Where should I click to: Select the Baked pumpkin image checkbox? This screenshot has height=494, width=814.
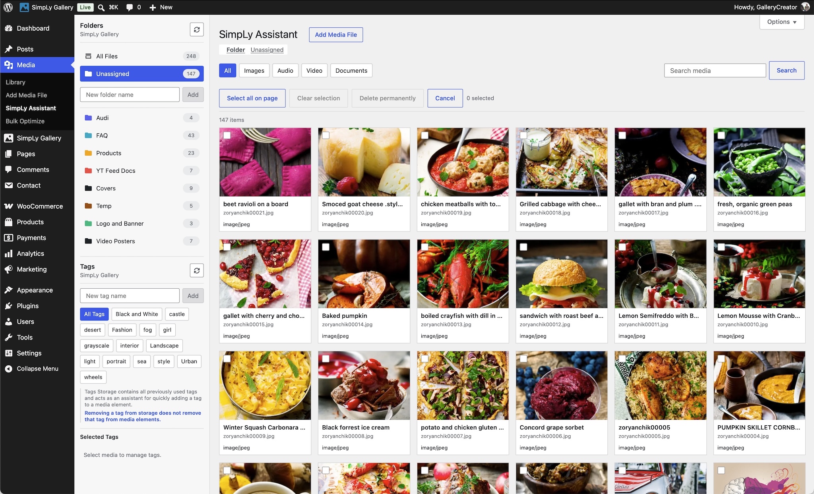pyautogui.click(x=326, y=247)
